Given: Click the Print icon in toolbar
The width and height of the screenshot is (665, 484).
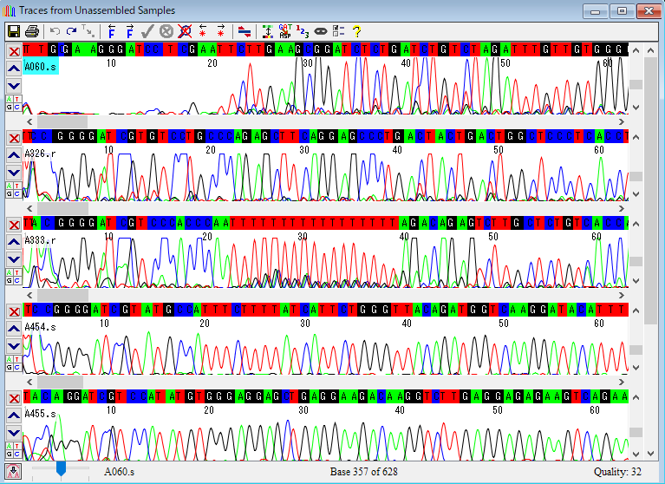Looking at the screenshot, I should (x=32, y=31).
